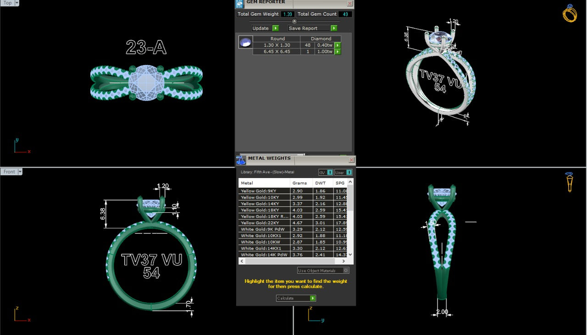Image resolution: width=587 pixels, height=335 pixels.
Task: Click the Save Report button
Action: click(312, 28)
